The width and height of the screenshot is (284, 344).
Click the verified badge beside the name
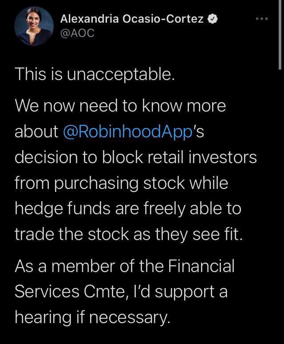pyautogui.click(x=213, y=19)
